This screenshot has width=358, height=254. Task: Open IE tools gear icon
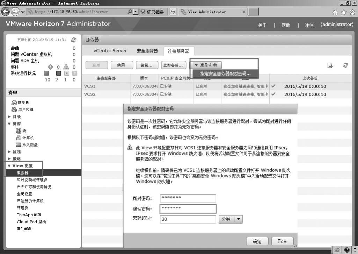tap(352, 12)
